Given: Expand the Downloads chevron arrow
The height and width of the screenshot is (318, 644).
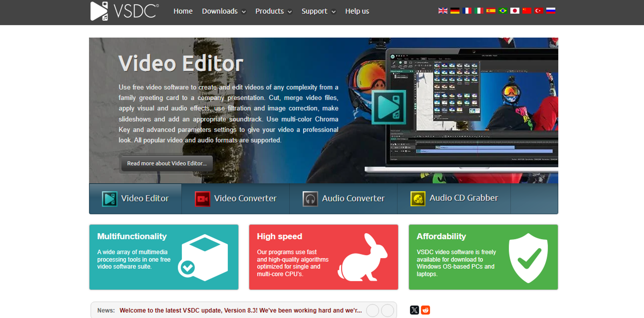Looking at the screenshot, I should pyautogui.click(x=244, y=12).
